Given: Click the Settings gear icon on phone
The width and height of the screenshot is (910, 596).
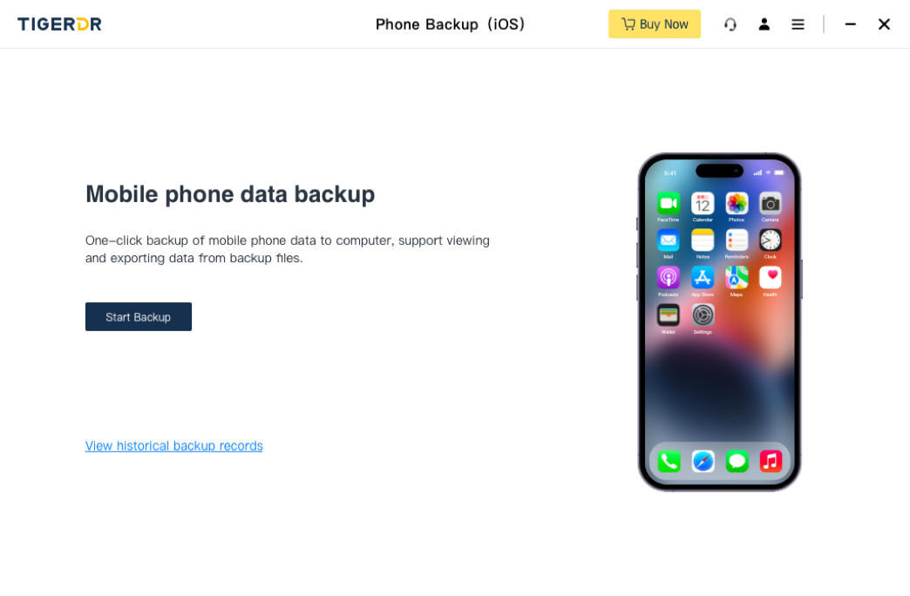Looking at the screenshot, I should click(x=703, y=315).
